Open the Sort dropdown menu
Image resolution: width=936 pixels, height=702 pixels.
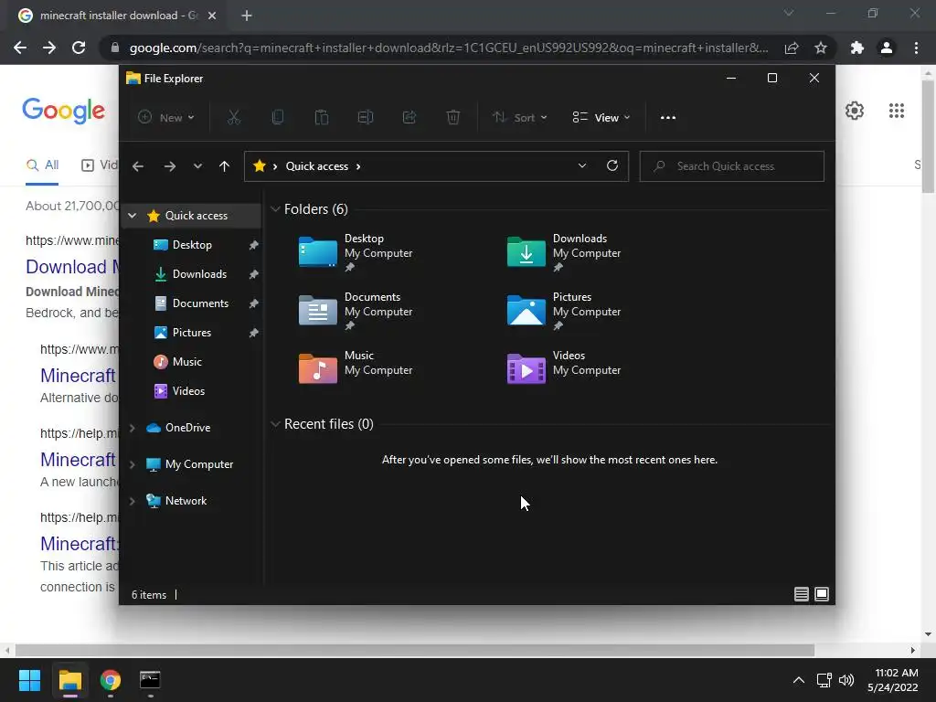(x=519, y=118)
